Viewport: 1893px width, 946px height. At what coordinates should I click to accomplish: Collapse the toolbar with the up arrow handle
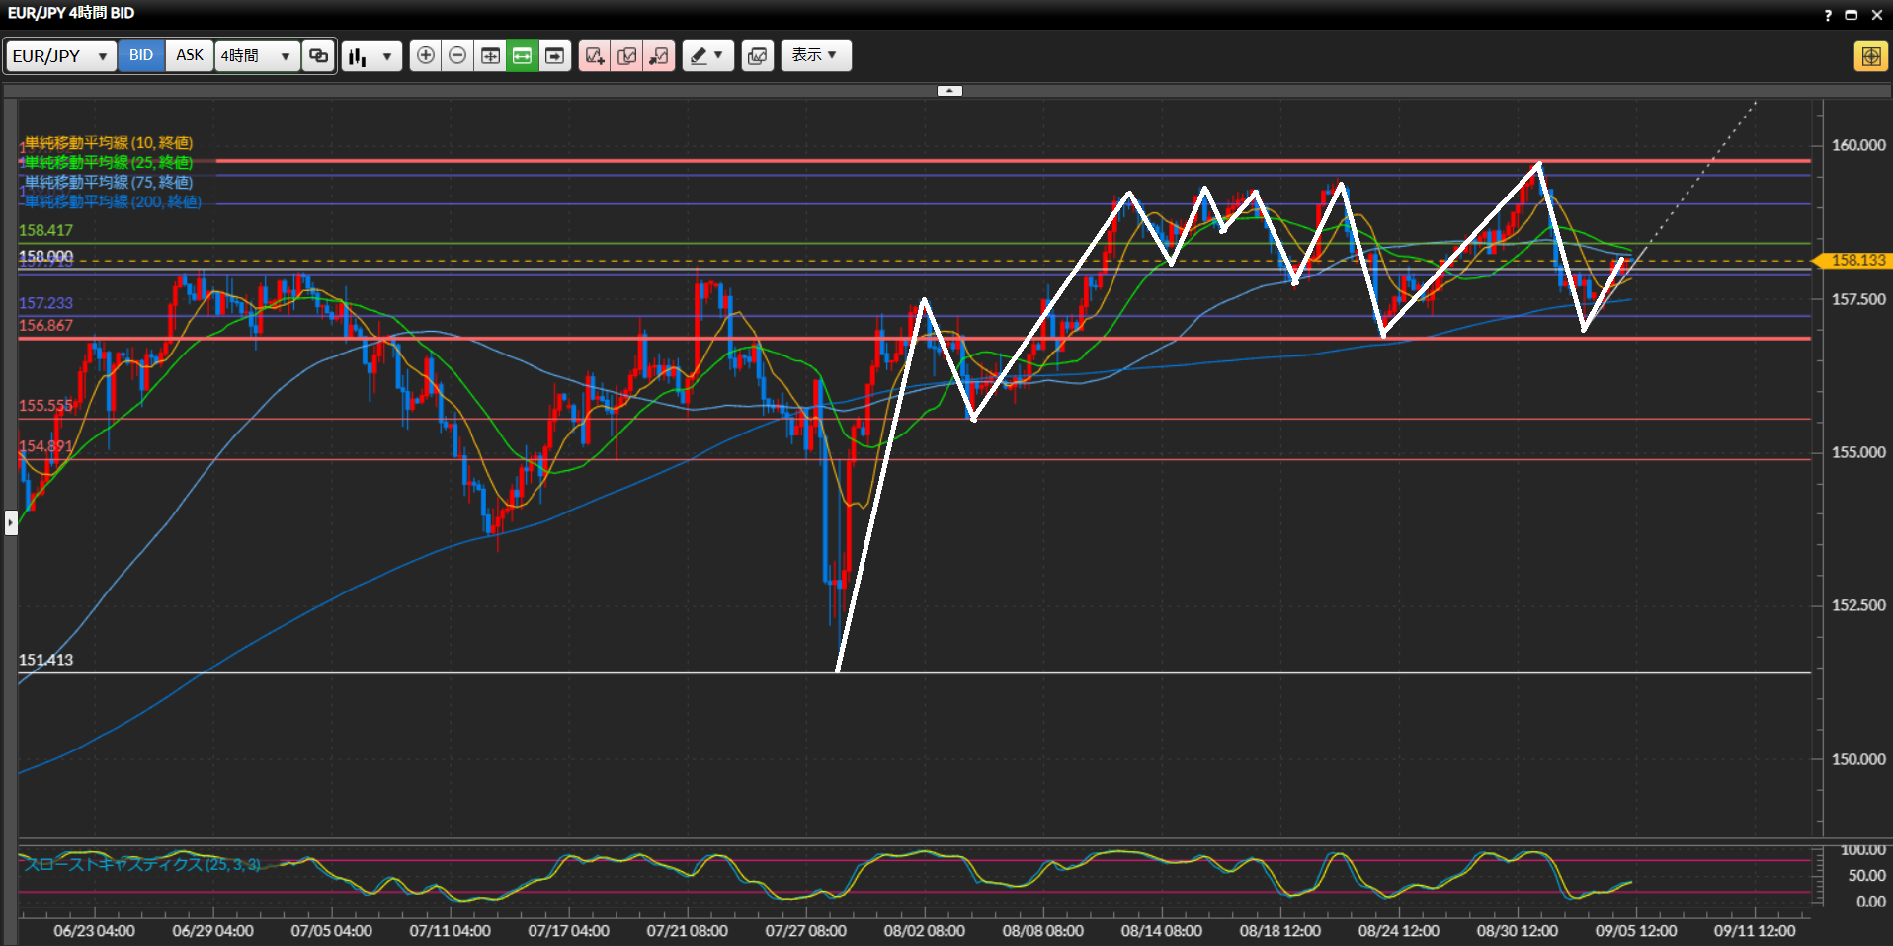948,91
